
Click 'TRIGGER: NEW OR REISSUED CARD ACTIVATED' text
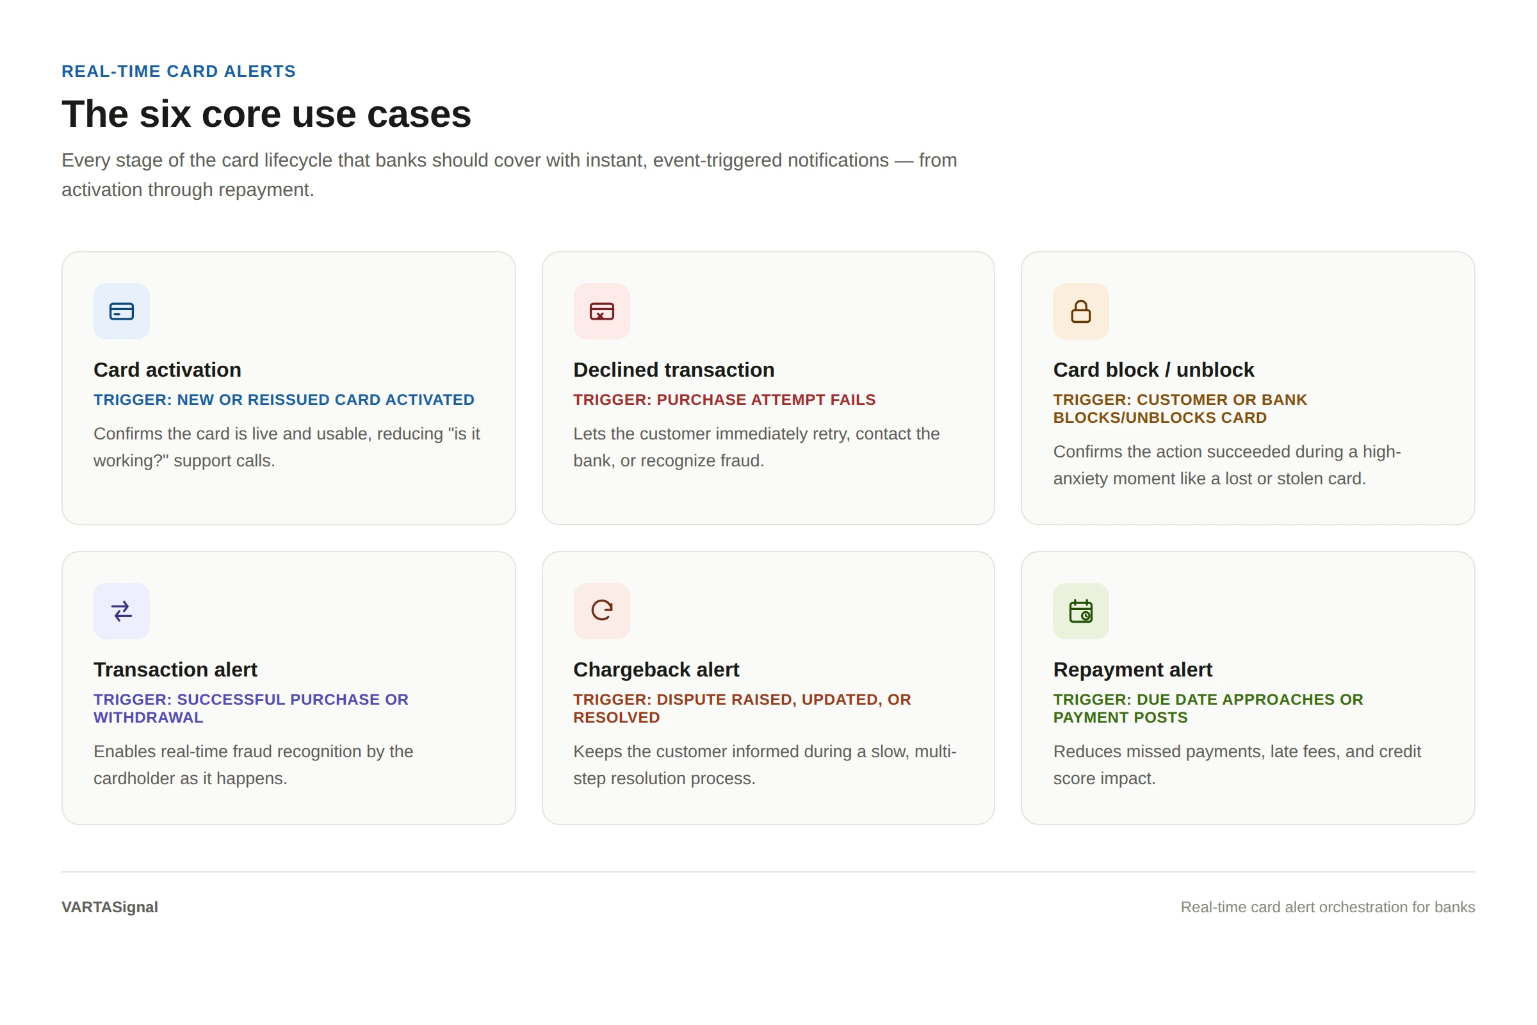(x=284, y=399)
